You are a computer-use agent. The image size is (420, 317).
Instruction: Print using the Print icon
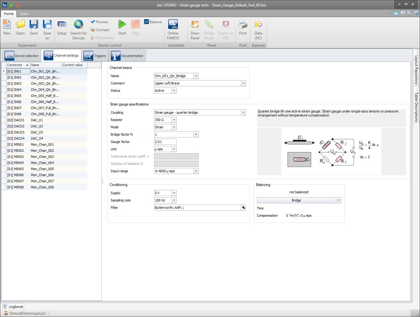[x=243, y=28]
